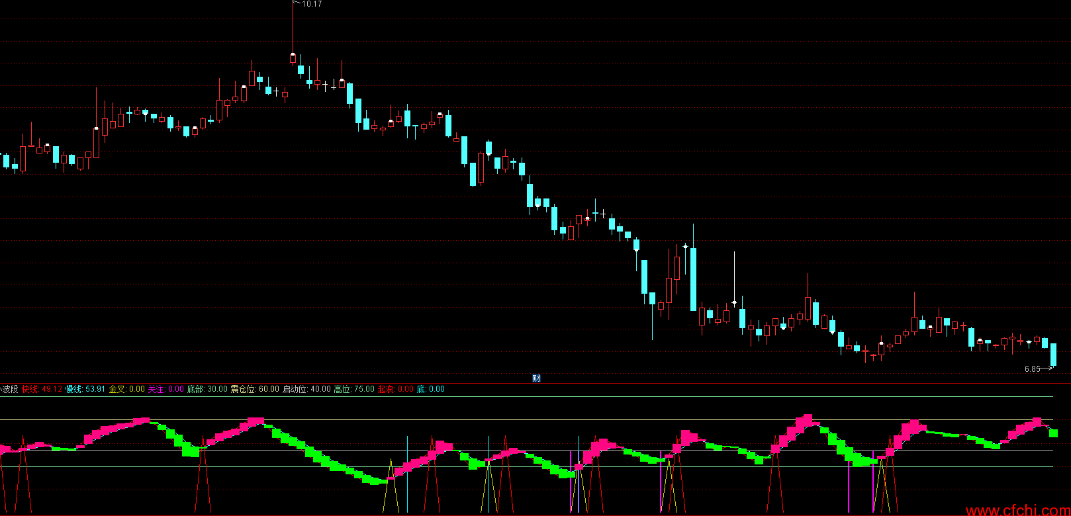Click the 起浪: 0.00 indicator value

[x=396, y=389]
